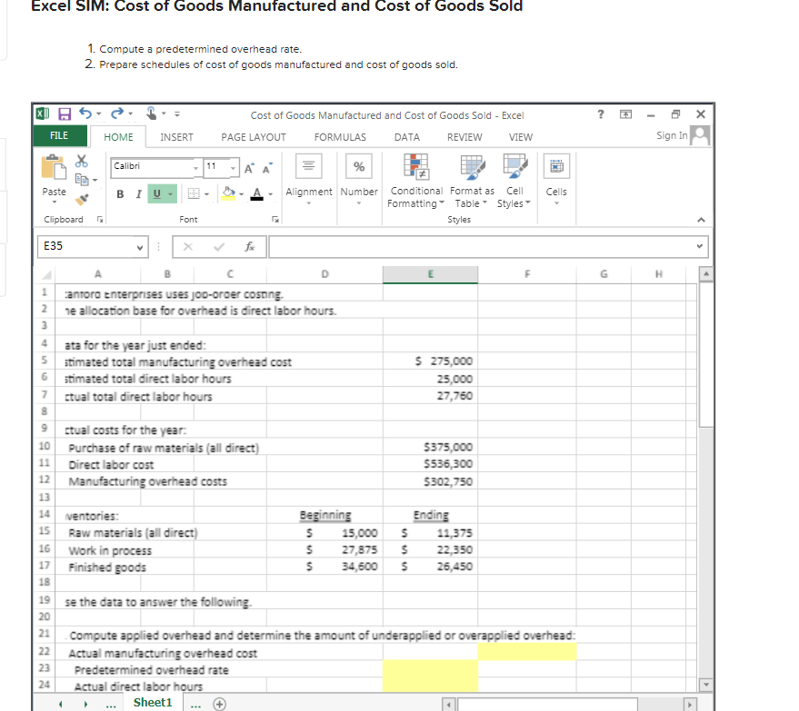This screenshot has width=799, height=711.
Task: Click the horizontal scrollbar right arrow
Action: pos(689,705)
